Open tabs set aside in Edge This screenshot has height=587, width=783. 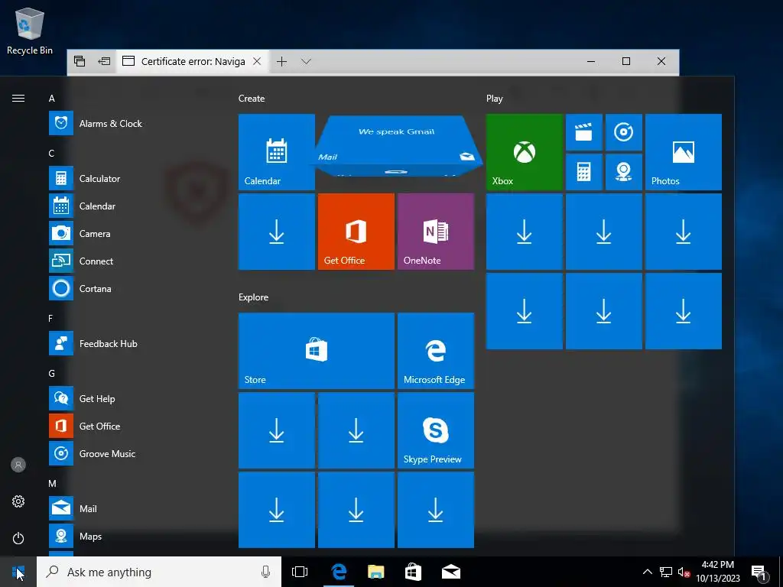click(80, 61)
